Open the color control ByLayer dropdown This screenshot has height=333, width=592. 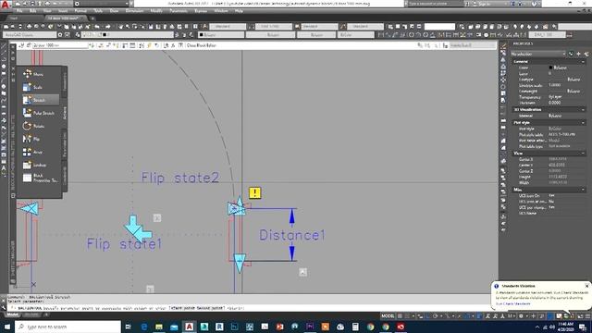pos(221,35)
